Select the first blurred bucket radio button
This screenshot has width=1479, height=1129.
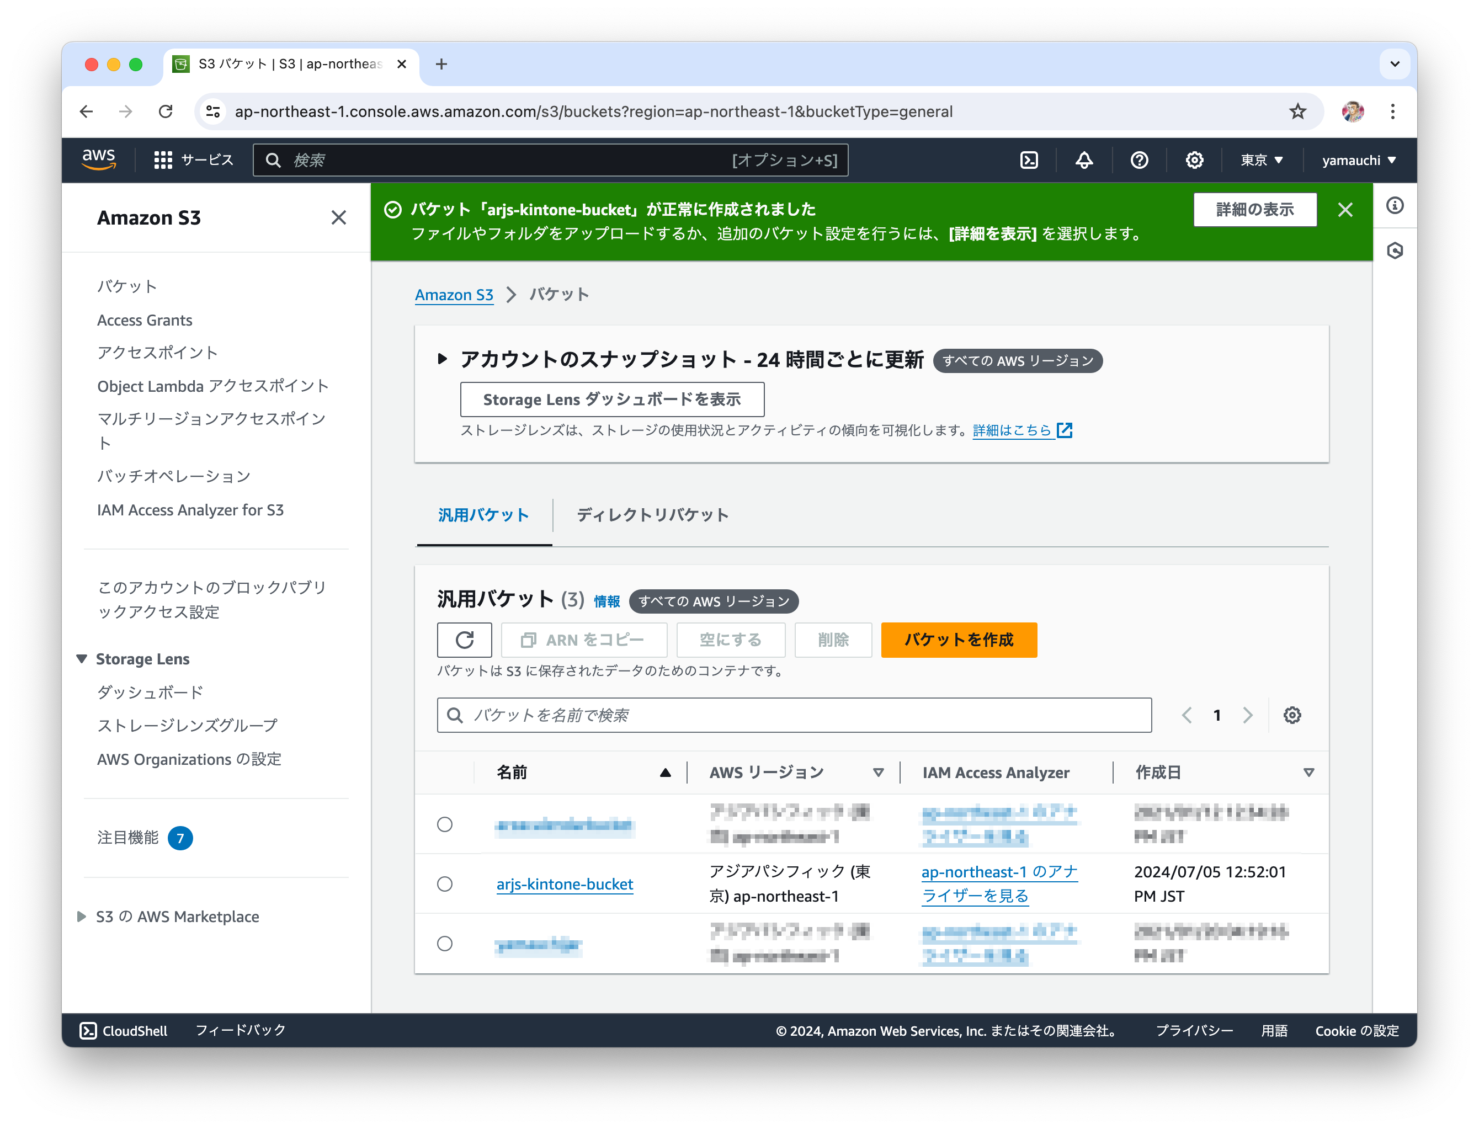445,824
